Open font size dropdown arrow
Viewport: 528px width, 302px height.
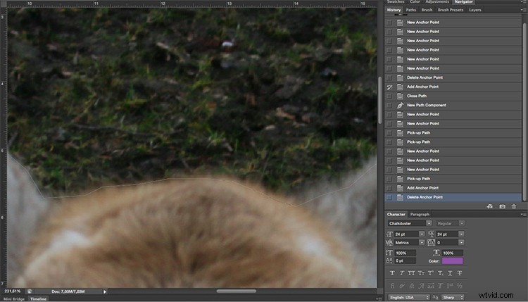click(422, 234)
